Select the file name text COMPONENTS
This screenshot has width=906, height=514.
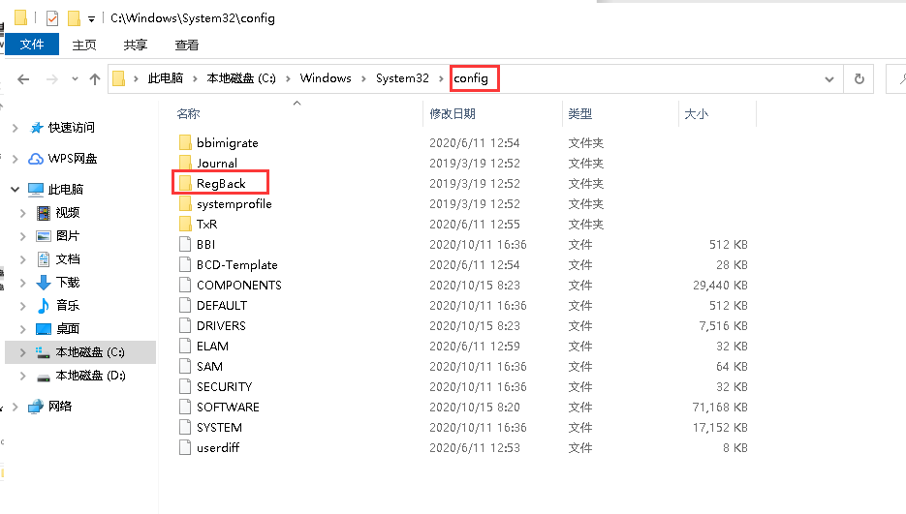[x=239, y=286]
